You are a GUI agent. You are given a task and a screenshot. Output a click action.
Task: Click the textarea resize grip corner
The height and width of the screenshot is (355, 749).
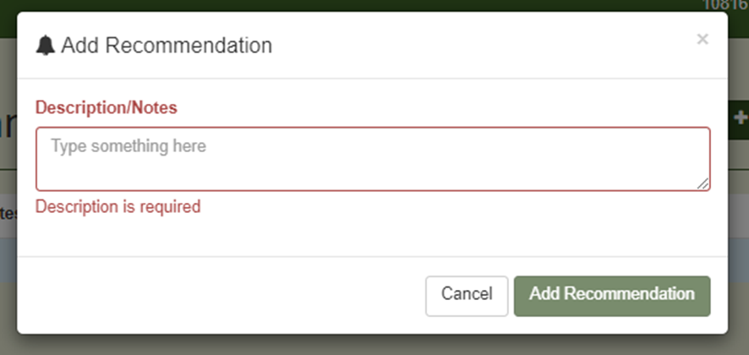coord(704,184)
